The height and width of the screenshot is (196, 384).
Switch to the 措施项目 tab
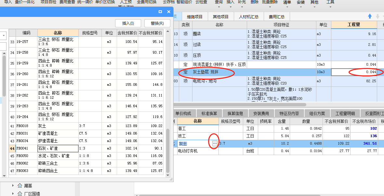tap(195, 17)
